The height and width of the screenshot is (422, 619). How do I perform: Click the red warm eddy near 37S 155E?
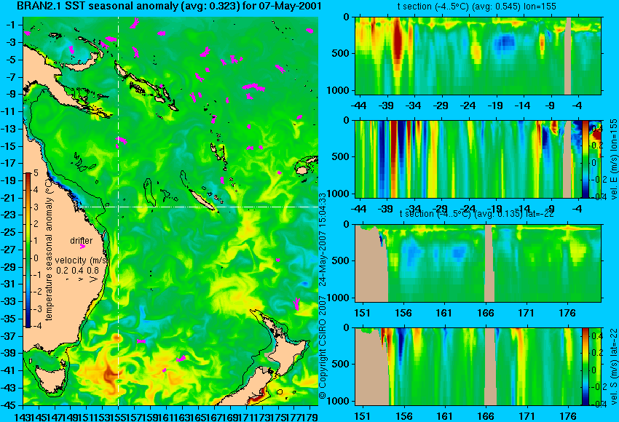(x=117, y=338)
